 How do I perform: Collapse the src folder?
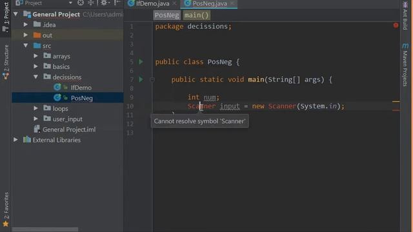(26, 46)
